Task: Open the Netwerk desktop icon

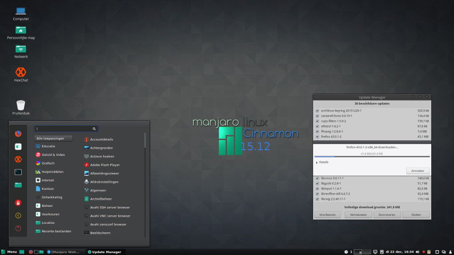Action: coord(21,49)
